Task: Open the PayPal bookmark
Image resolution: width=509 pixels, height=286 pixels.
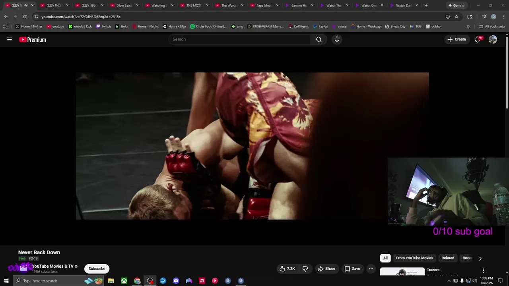Action: click(x=320, y=26)
